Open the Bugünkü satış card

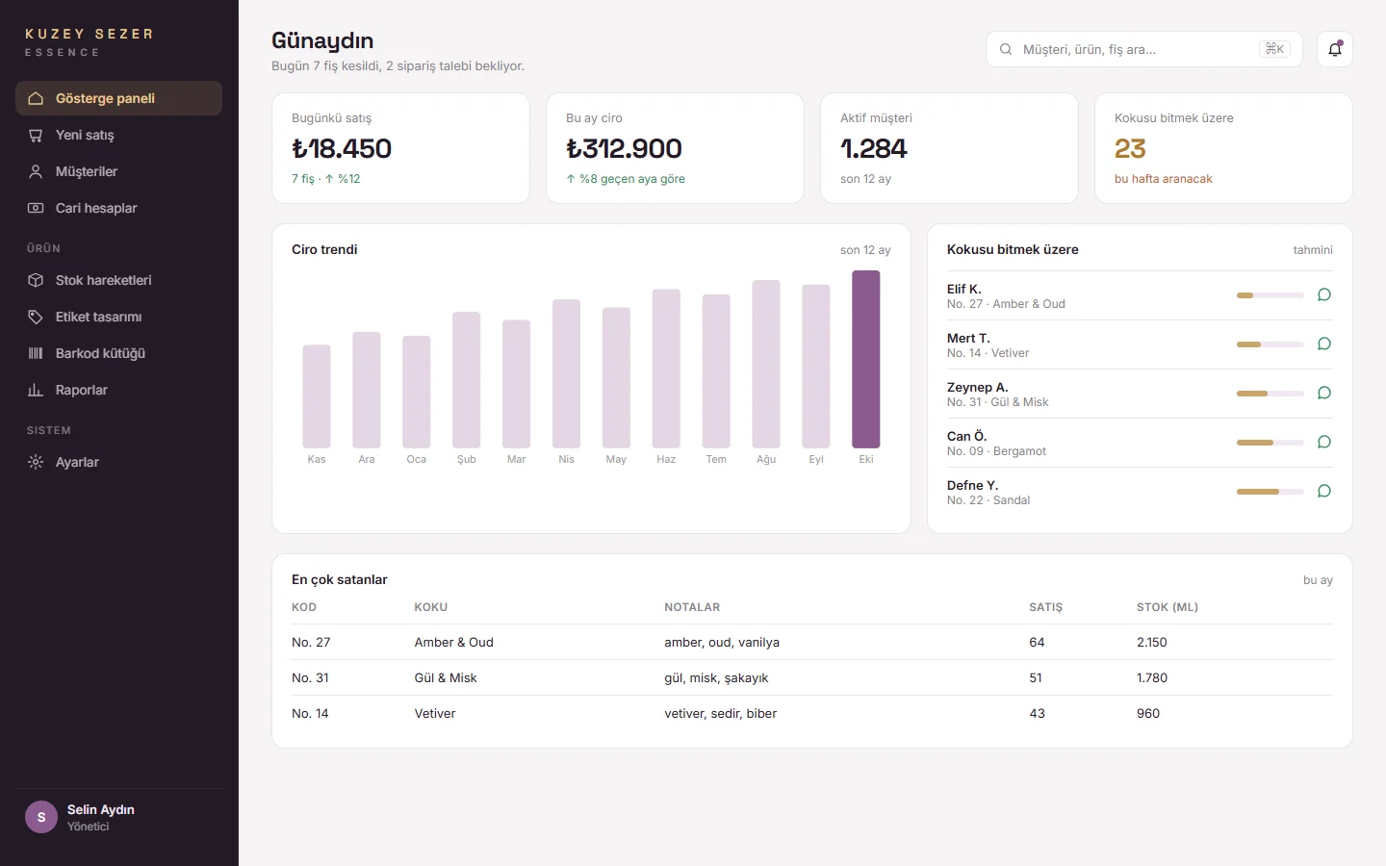click(400, 148)
